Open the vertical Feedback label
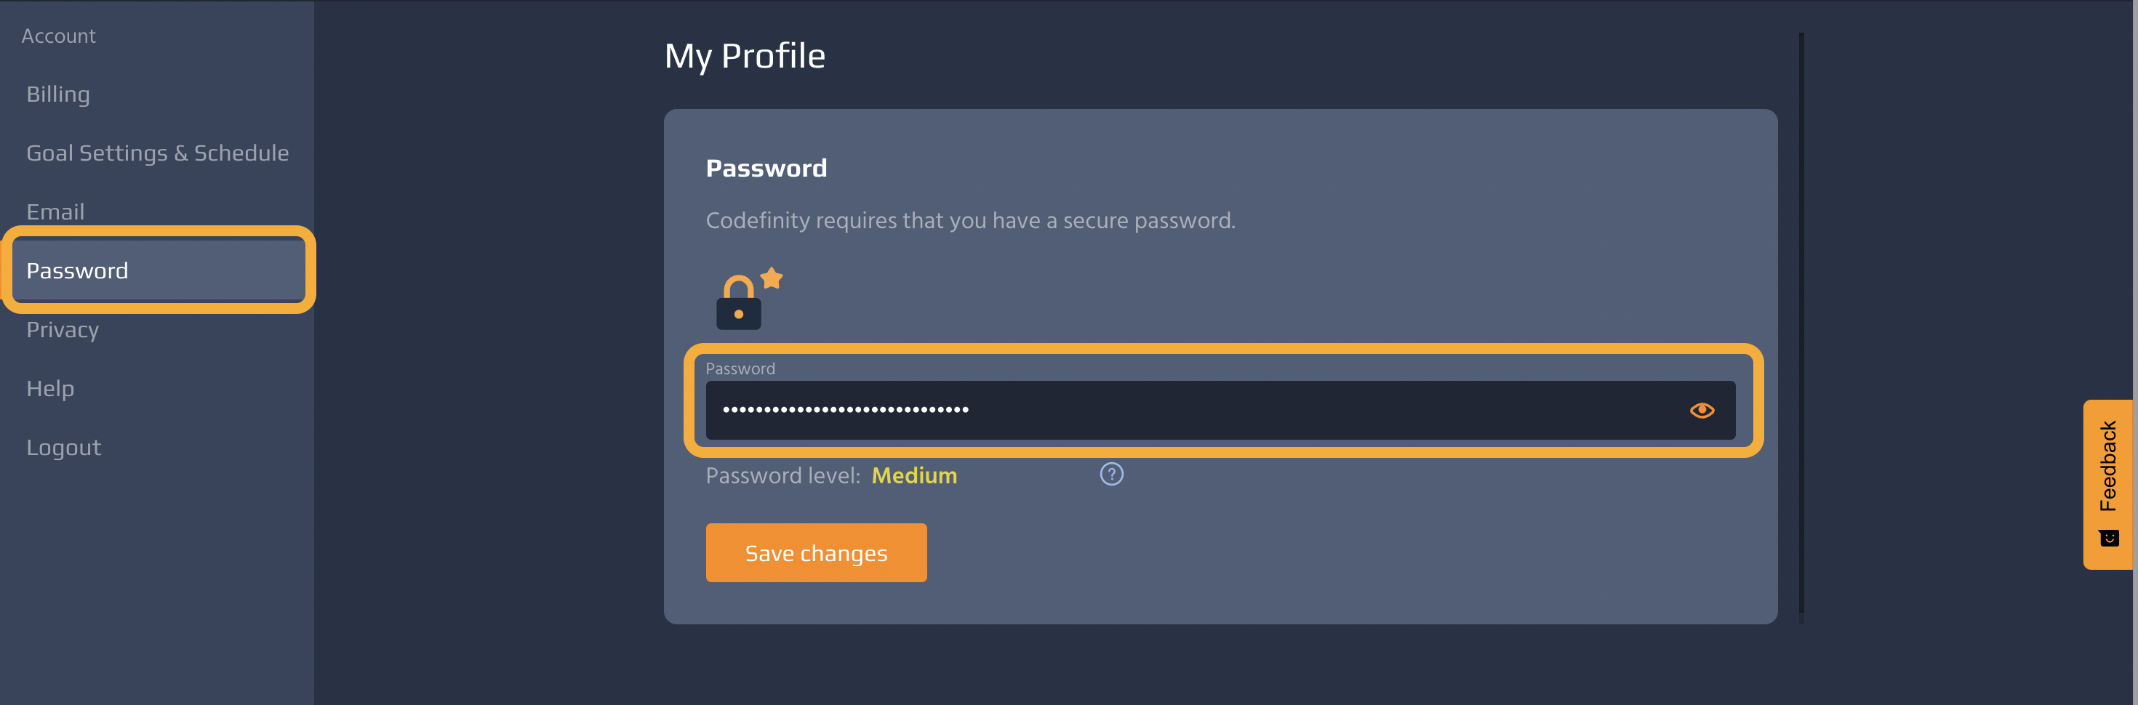The height and width of the screenshot is (705, 2138). coord(2108,466)
